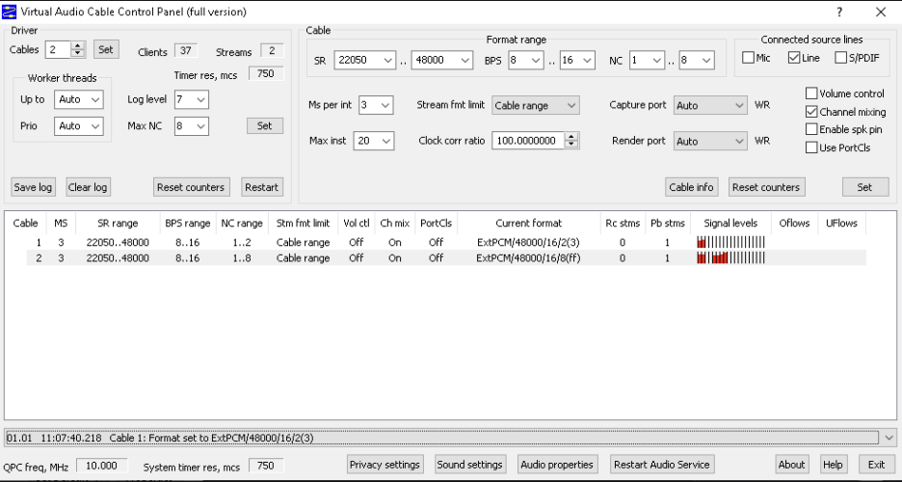This screenshot has width=902, height=482.
Task: Decrease the Clock corr ratio spinner
Action: tap(571, 145)
